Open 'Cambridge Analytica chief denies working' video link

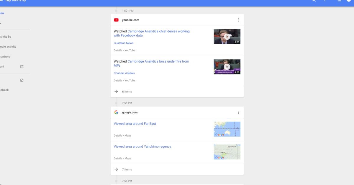pyautogui.click(x=158, y=31)
